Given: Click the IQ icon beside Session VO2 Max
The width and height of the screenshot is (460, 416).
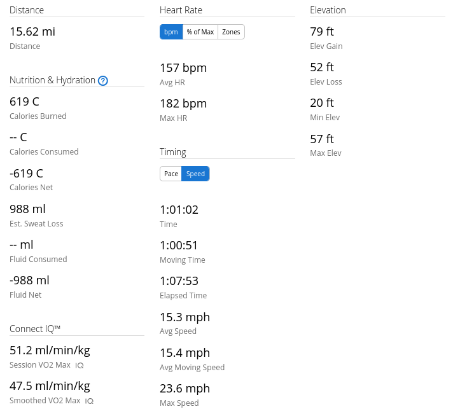Looking at the screenshot, I should [79, 366].
